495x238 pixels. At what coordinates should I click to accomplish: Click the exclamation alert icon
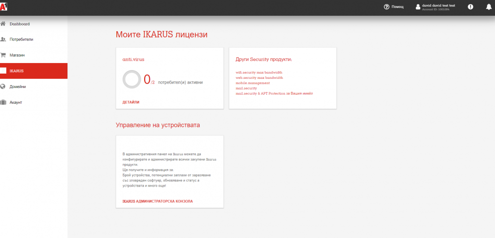click(x=470, y=7)
